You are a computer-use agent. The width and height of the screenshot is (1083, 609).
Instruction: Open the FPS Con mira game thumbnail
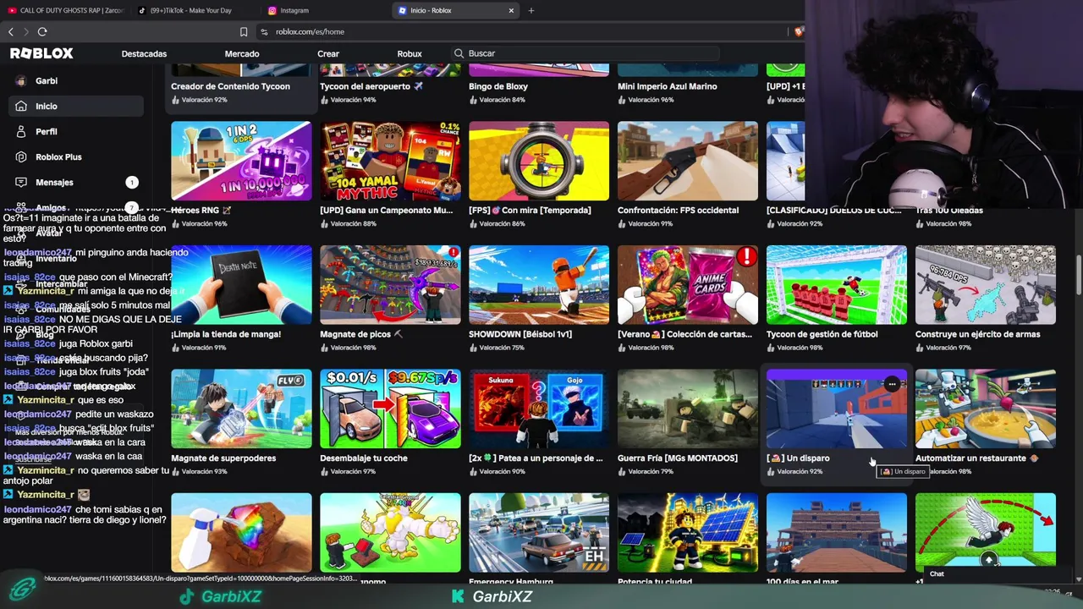pyautogui.click(x=539, y=161)
